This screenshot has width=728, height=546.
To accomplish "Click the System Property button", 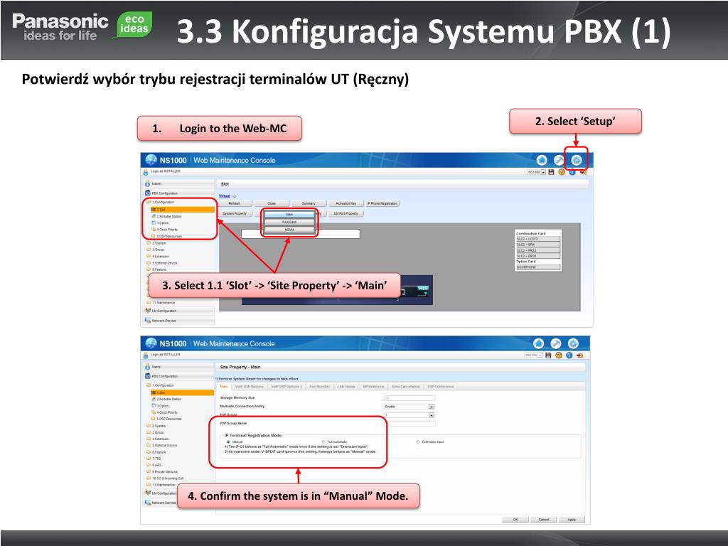I will coord(235,213).
